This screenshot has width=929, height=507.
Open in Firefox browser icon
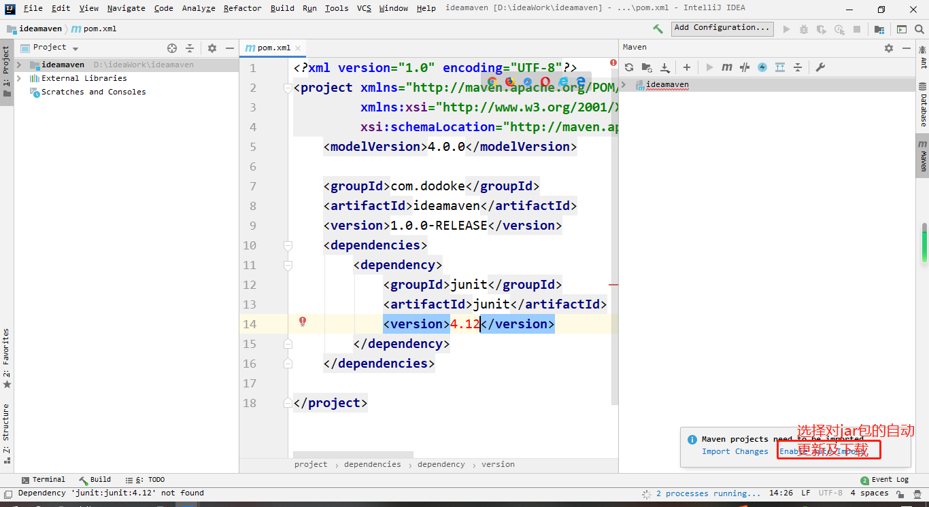510,82
